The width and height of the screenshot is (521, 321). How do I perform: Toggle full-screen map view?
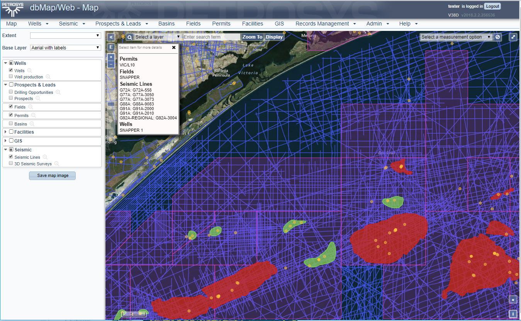click(513, 37)
